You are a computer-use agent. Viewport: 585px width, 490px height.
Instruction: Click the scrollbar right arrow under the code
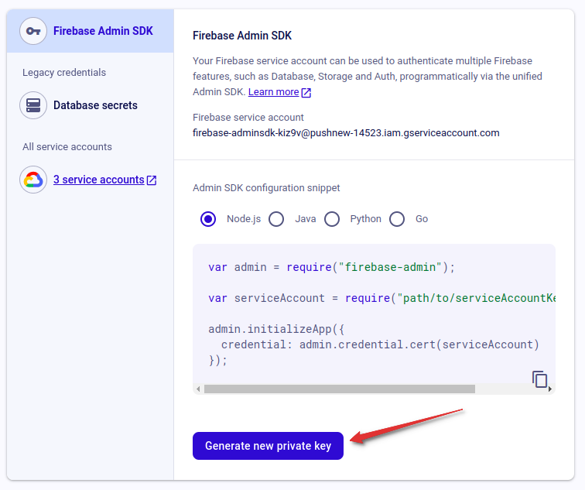550,389
